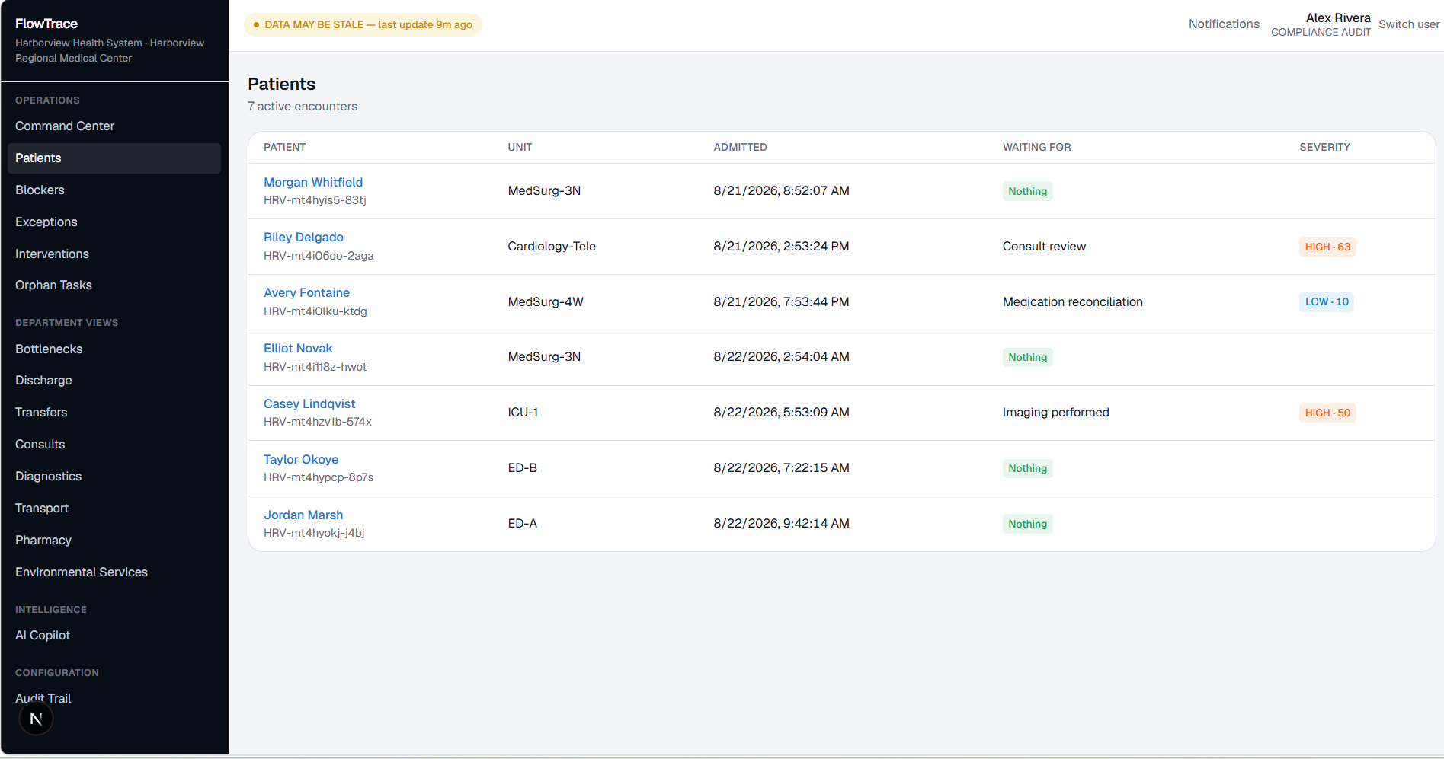Click Switch user

[x=1409, y=24]
